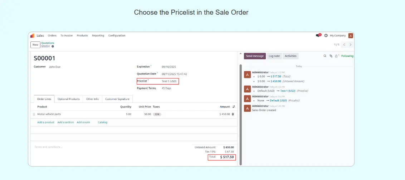This screenshot has height=180, width=405.
Task: Click the gear icon beside S00001
Action: point(53,46)
